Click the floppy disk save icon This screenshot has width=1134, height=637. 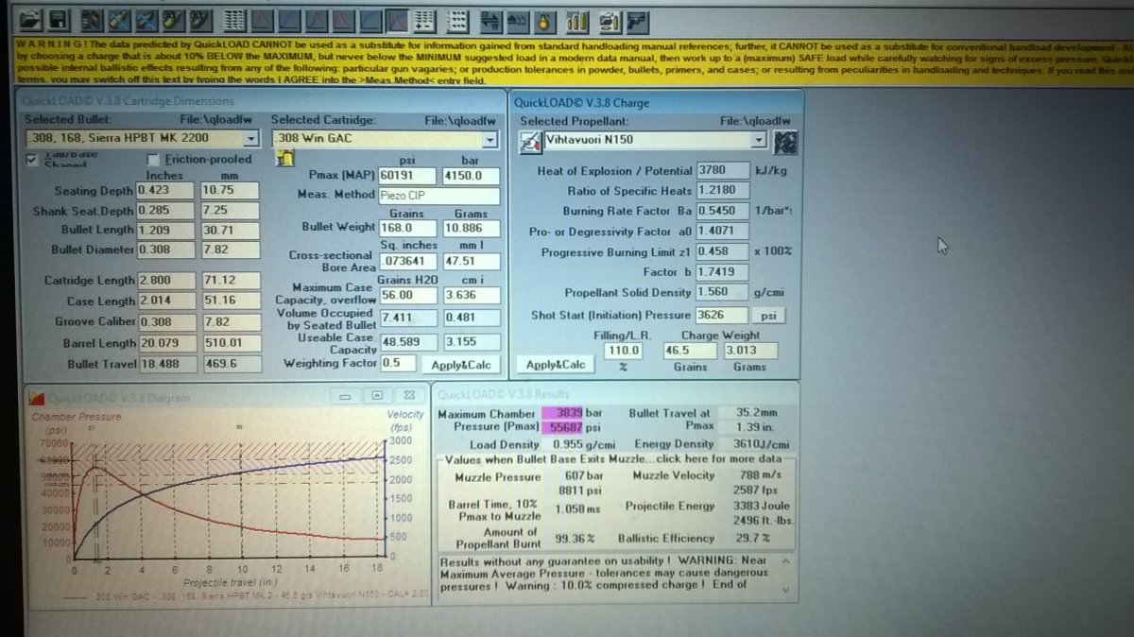[x=58, y=19]
